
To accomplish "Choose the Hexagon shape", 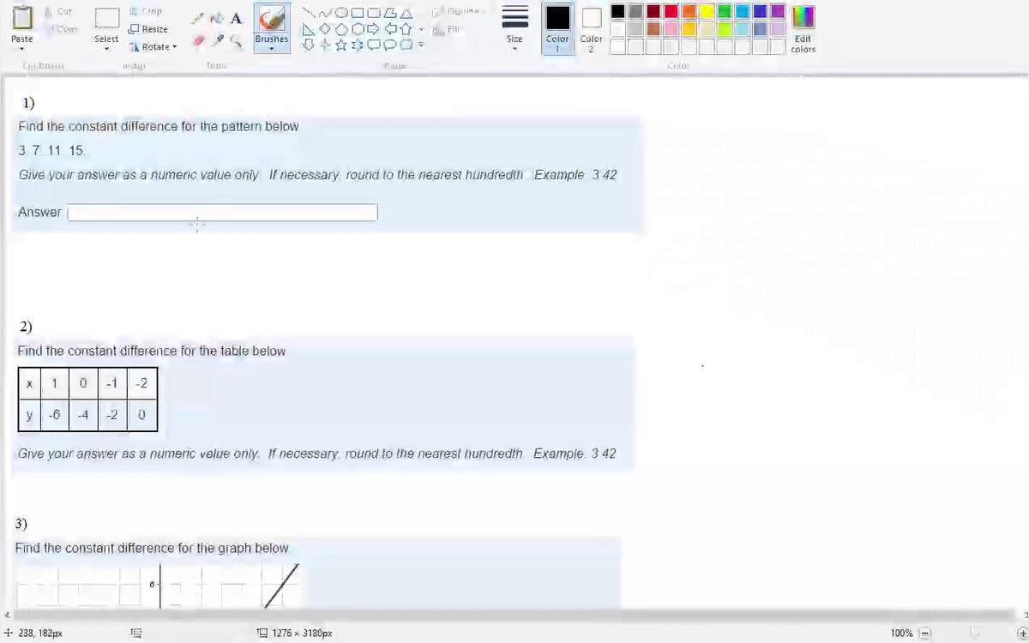I will 358,29.
